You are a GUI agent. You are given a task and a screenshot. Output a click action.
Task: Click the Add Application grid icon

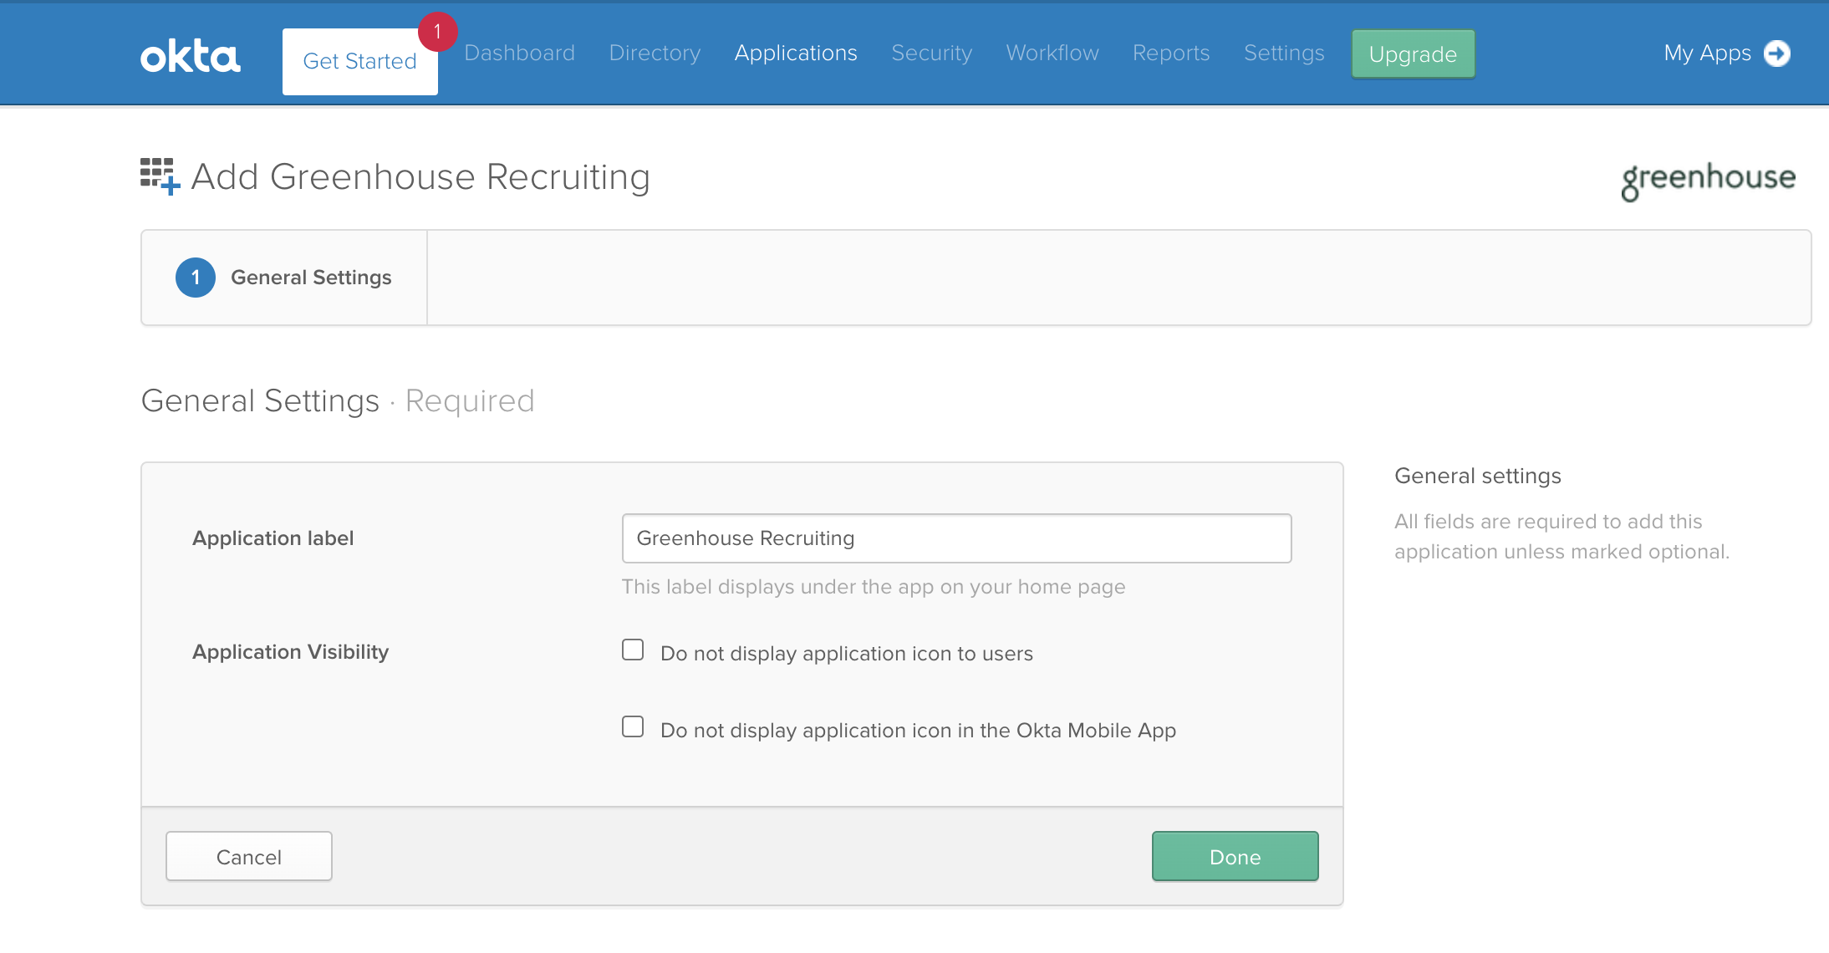click(160, 176)
